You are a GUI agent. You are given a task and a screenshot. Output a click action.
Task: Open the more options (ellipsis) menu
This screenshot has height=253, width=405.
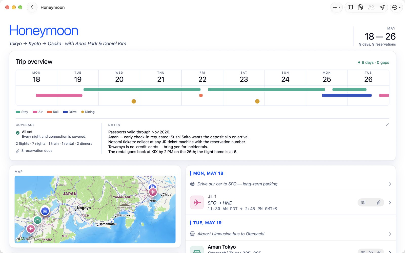tap(396, 7)
